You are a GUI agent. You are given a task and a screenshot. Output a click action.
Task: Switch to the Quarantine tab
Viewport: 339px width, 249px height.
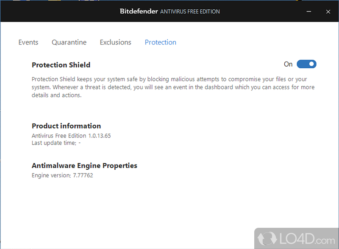69,42
